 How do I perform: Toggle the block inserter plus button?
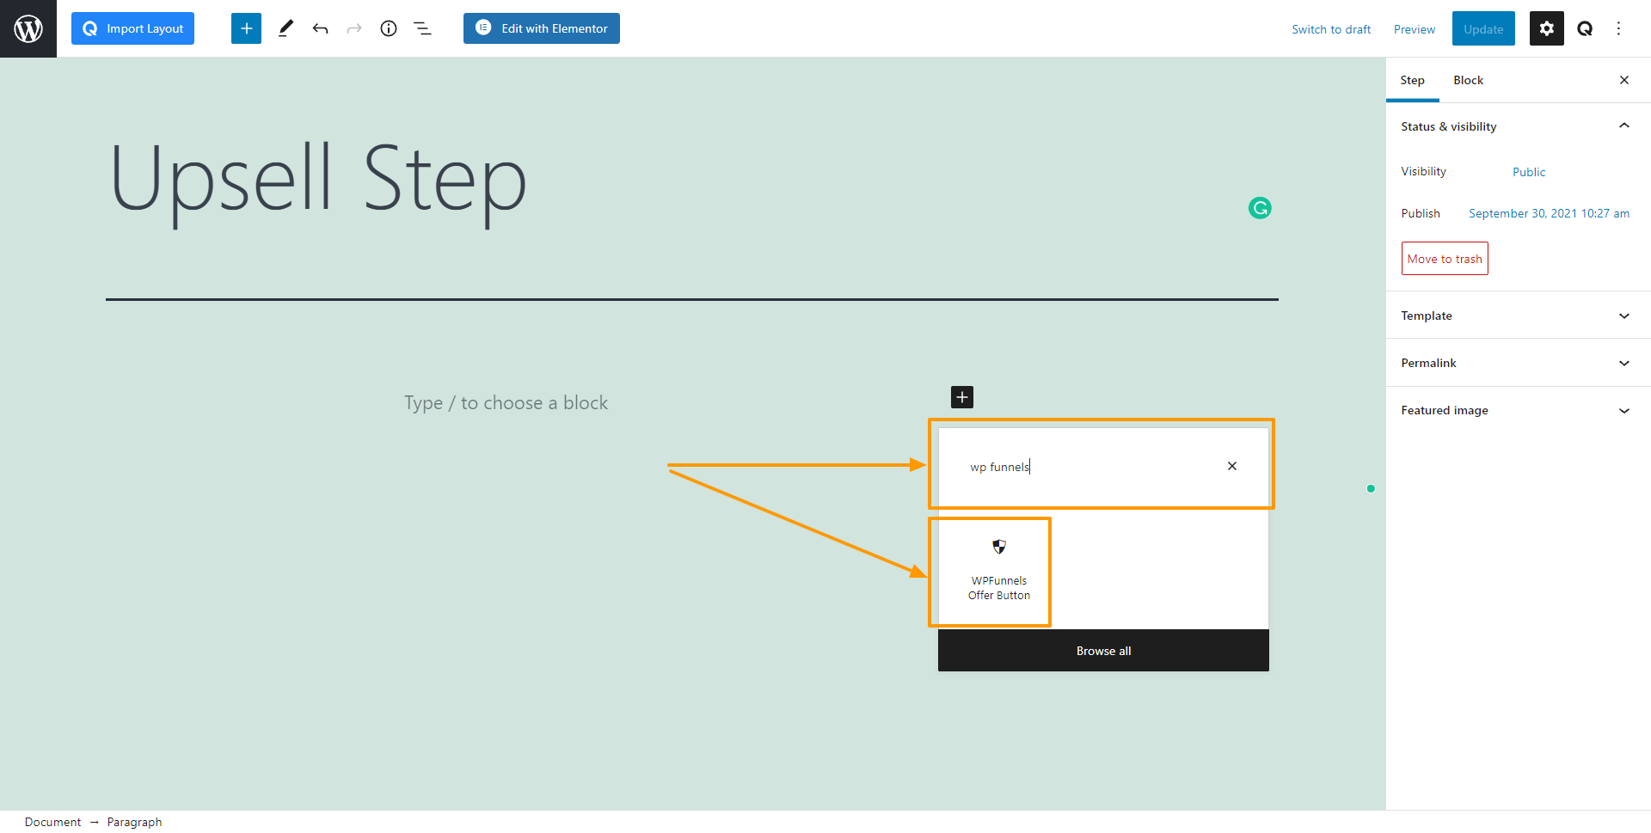[x=246, y=28]
